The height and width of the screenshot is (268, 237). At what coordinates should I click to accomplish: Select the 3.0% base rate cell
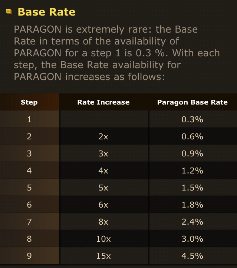point(192,239)
